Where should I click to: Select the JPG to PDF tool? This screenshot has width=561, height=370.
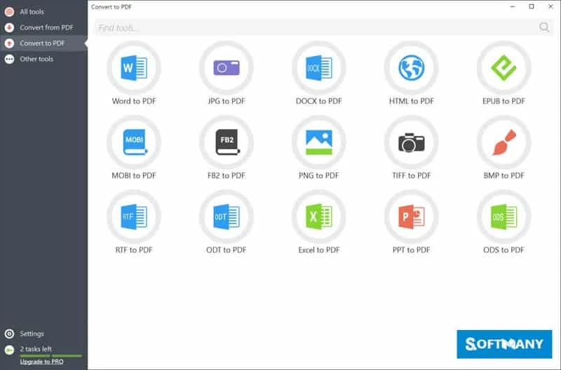227,68
